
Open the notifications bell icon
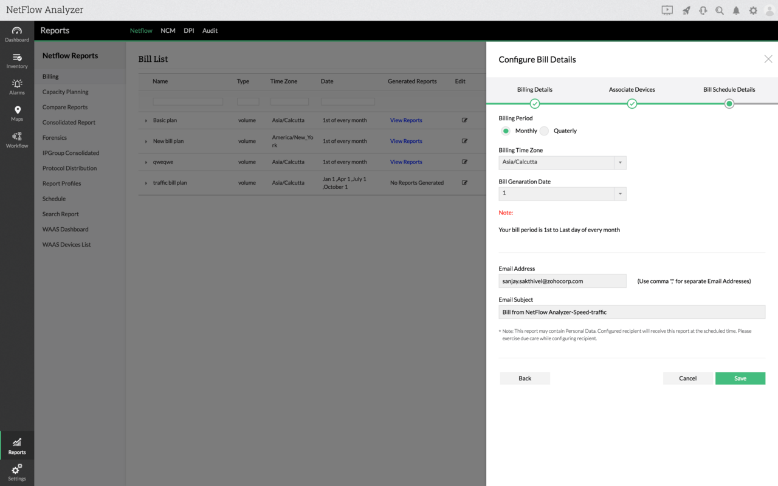(x=736, y=10)
